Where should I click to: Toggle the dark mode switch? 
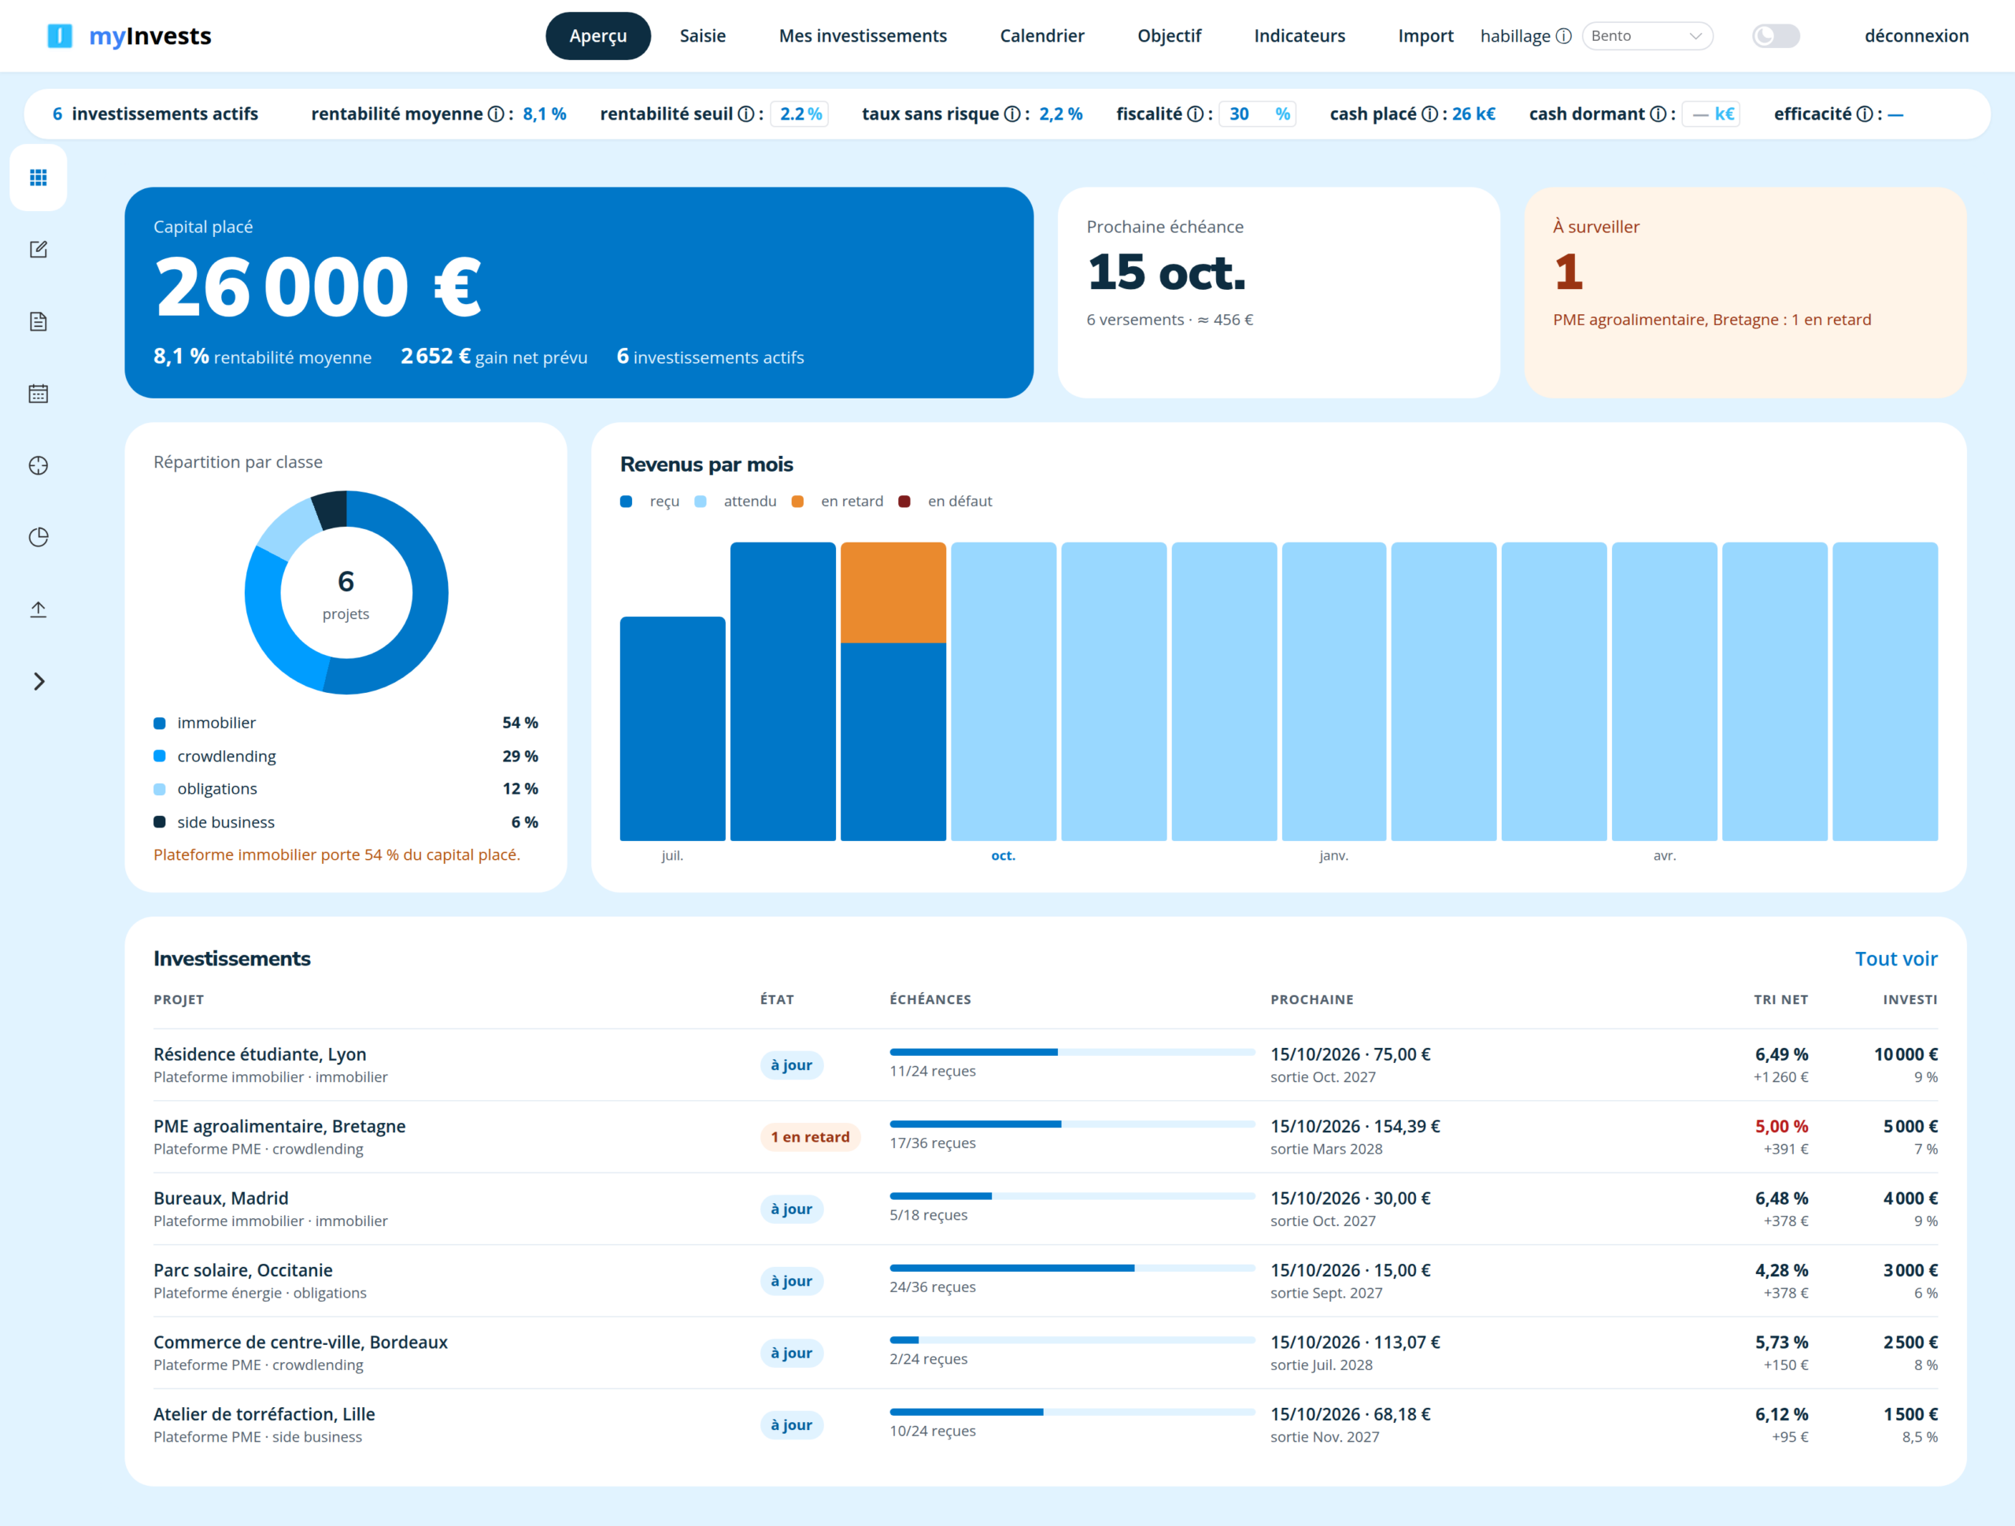click(x=1776, y=35)
